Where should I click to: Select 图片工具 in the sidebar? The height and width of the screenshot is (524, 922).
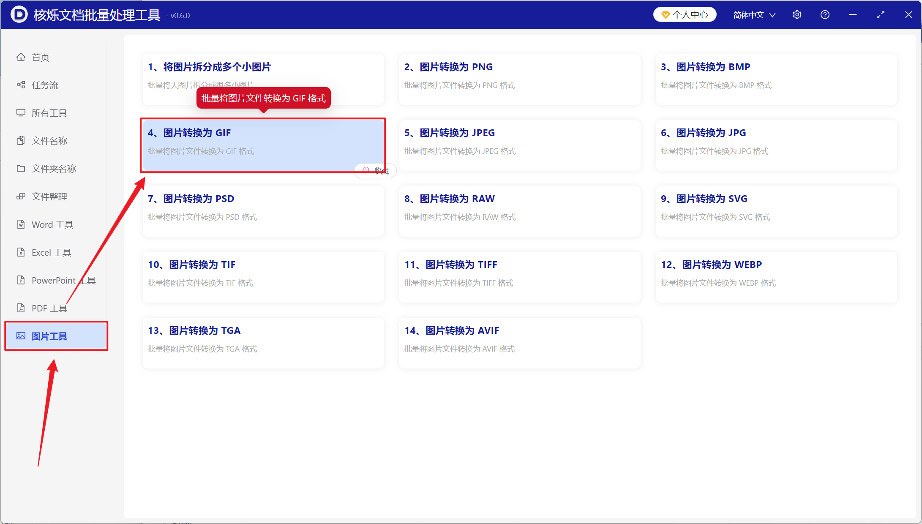(x=56, y=336)
